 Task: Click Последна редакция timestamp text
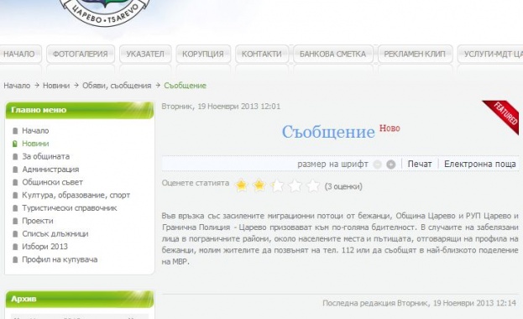[419, 303]
